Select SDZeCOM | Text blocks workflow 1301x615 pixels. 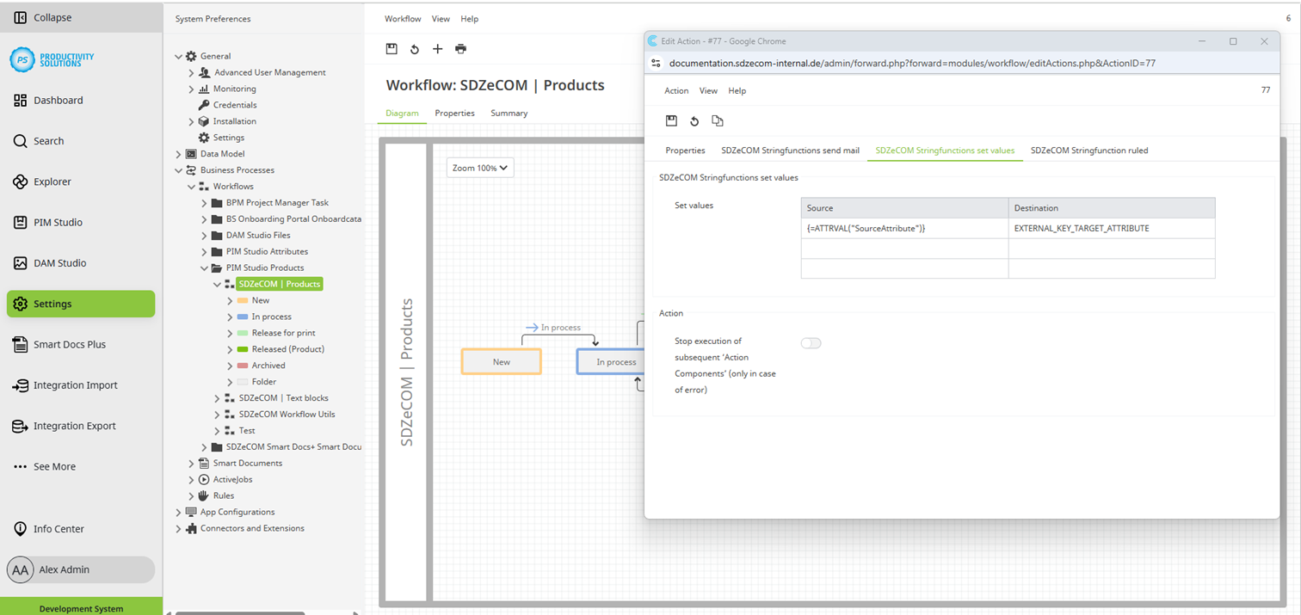(283, 398)
